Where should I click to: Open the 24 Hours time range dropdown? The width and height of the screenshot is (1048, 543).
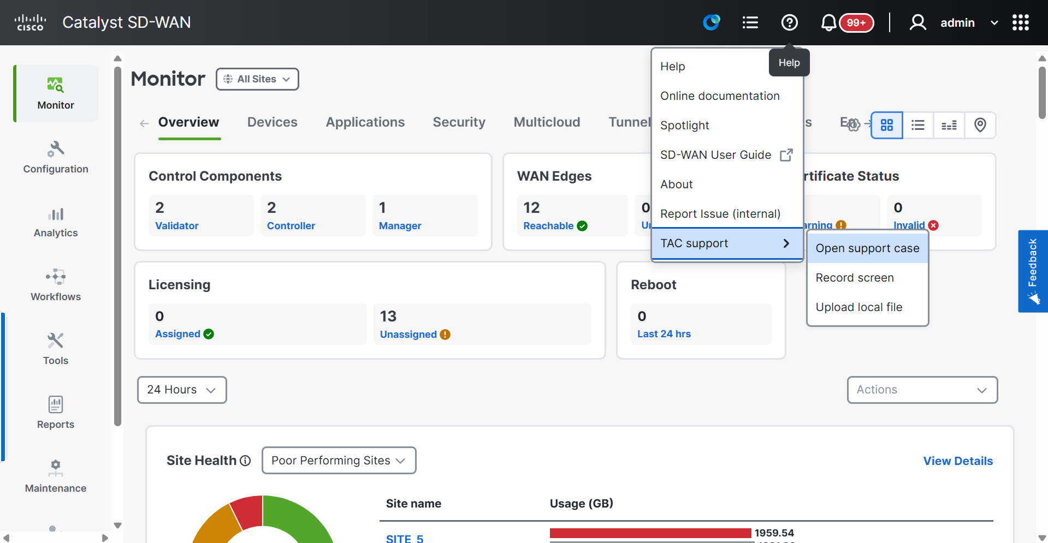pos(182,390)
